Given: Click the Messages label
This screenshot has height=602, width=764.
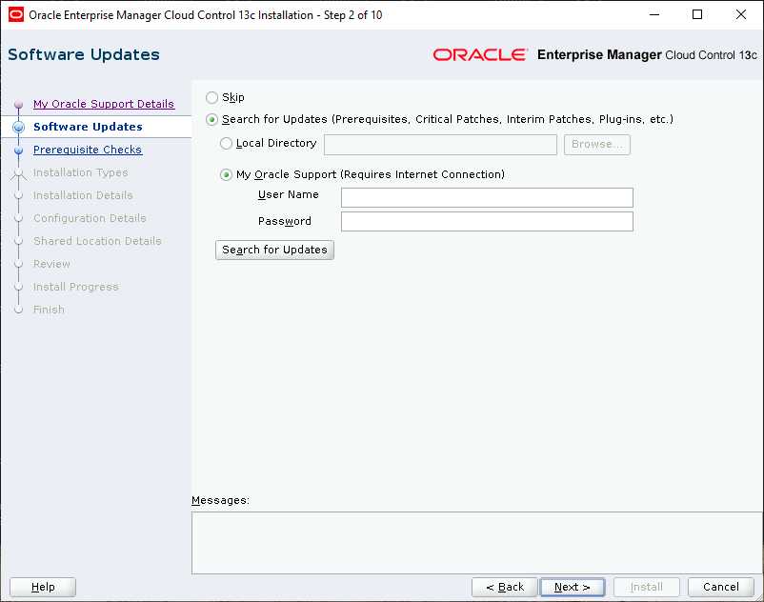Looking at the screenshot, I should pos(220,500).
